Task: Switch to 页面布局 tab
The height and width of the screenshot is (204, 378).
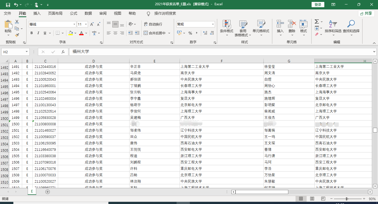Action: [55, 13]
